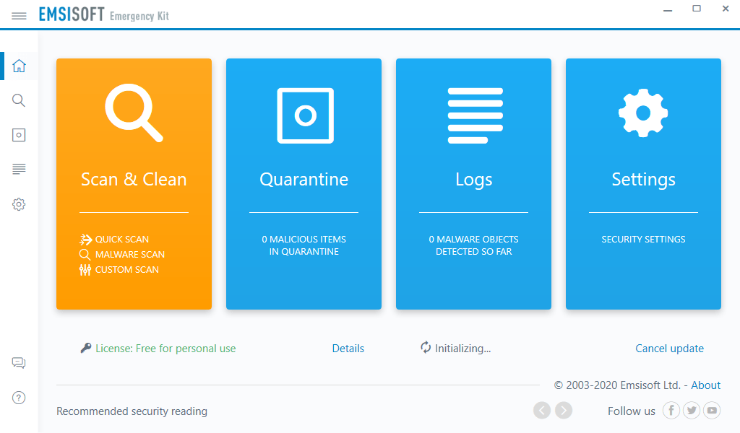Open Emsisoft Twitter page icon
Screen dimensions: 740x433
pyautogui.click(x=692, y=411)
